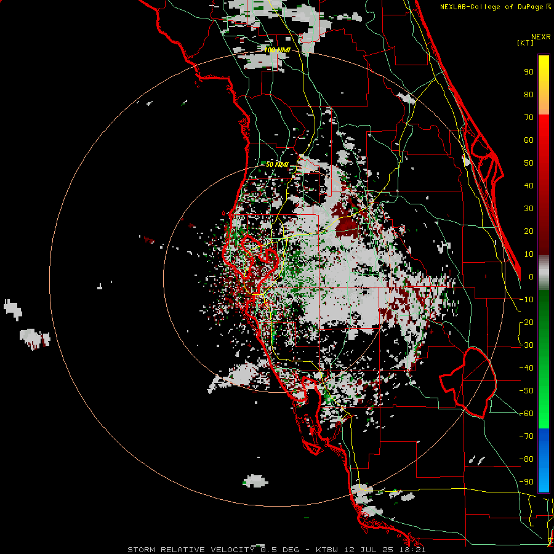Screen dimensions: 554x554
Task: Click the -70 knot scale label
Action: (x=526, y=436)
